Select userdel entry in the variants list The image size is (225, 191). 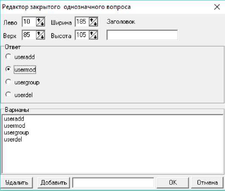[x=13, y=139]
